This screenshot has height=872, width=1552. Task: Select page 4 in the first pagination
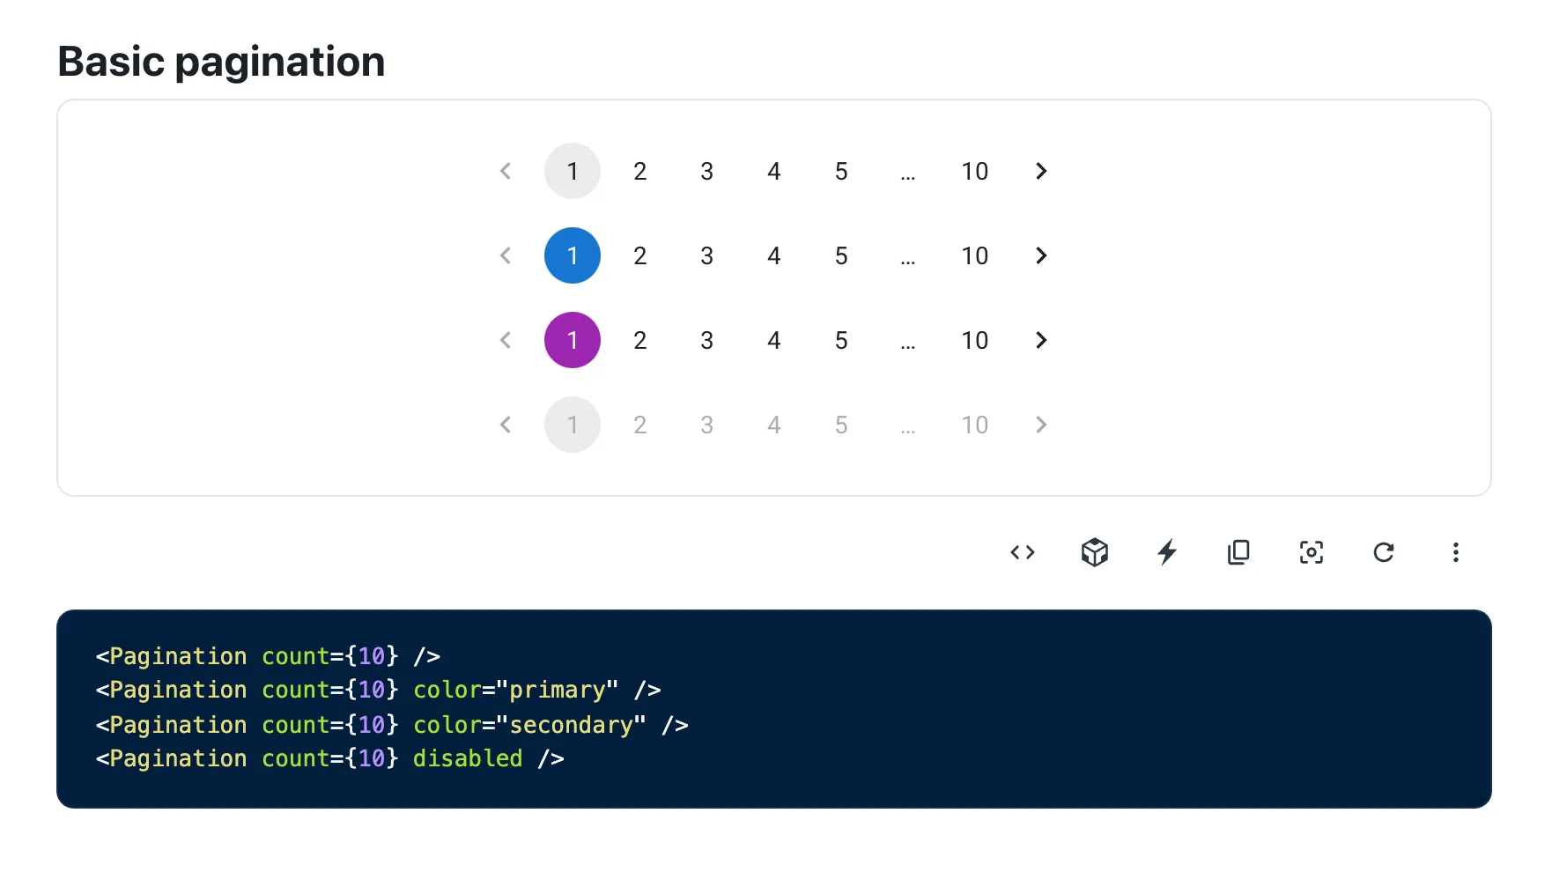[773, 171]
